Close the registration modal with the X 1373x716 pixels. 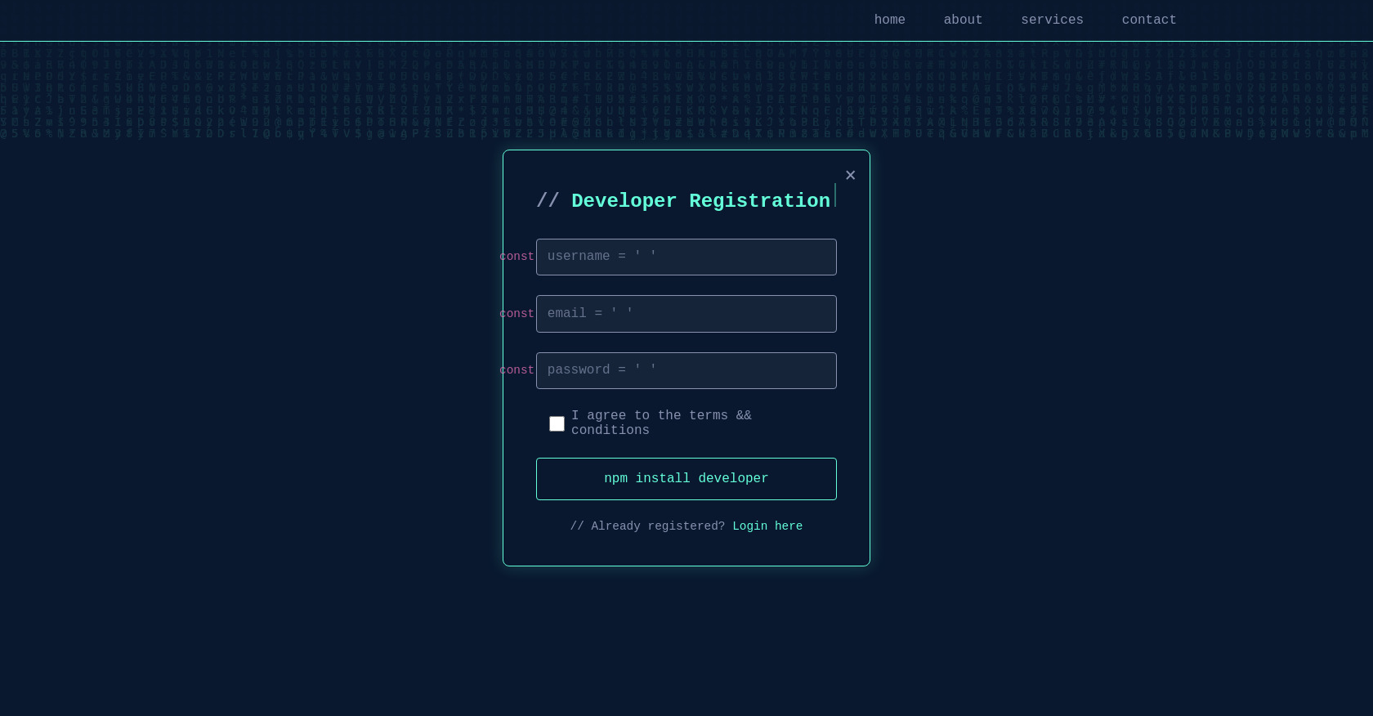[x=850, y=175]
